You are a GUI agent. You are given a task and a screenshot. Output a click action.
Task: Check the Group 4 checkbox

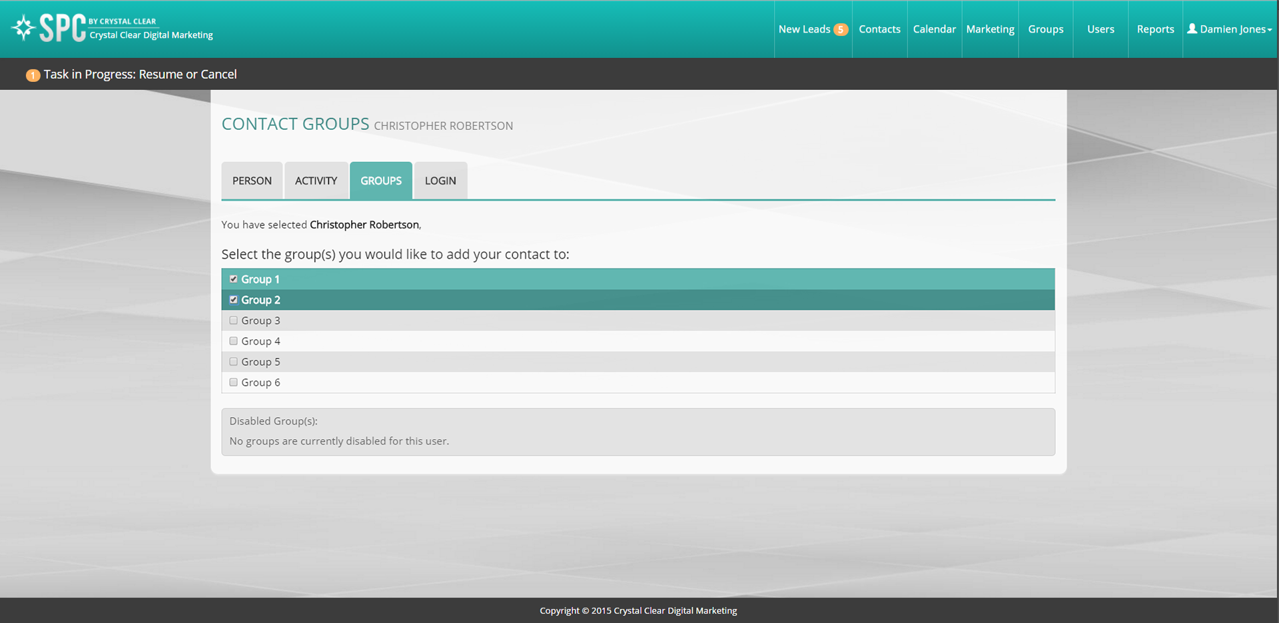pos(233,341)
